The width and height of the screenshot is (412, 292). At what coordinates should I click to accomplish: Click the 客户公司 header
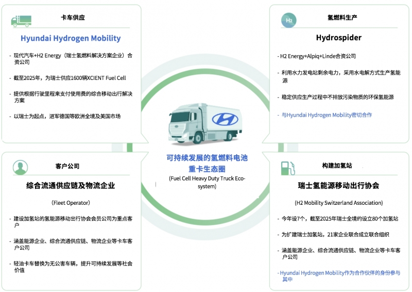coord(67,166)
